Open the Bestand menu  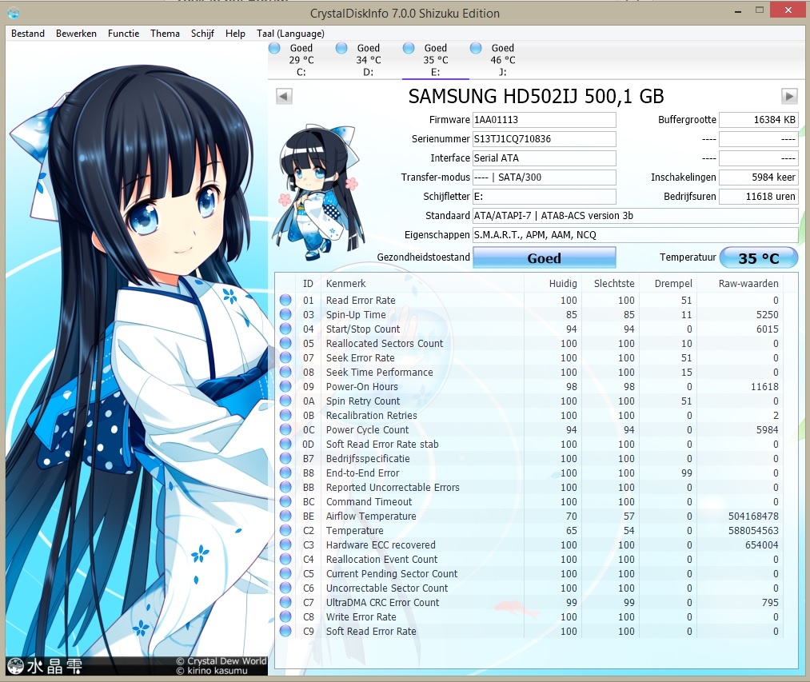28,34
